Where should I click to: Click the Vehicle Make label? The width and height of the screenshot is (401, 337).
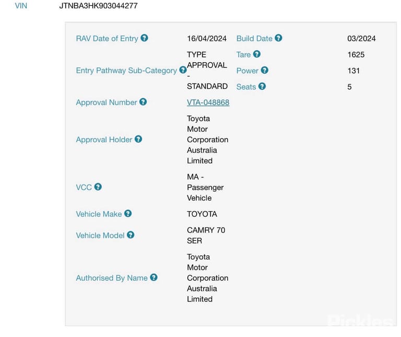(99, 214)
